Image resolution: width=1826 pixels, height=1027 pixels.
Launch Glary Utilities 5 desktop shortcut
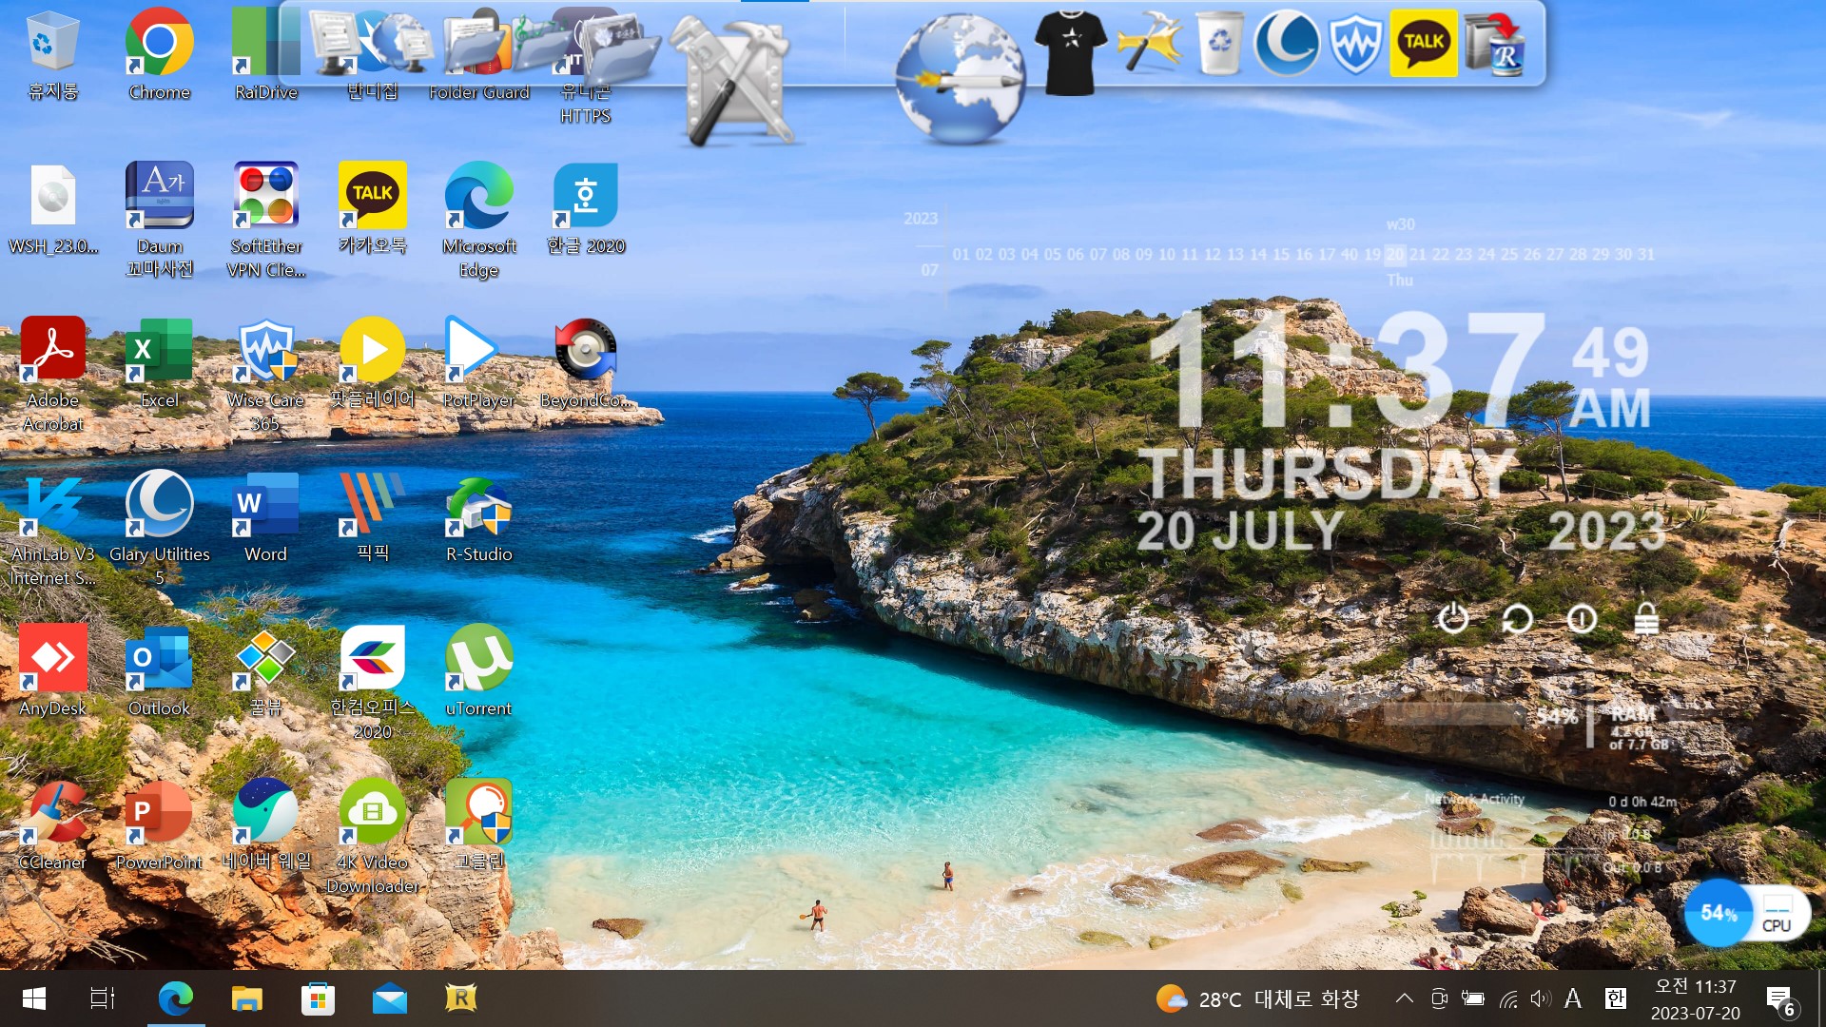(159, 527)
